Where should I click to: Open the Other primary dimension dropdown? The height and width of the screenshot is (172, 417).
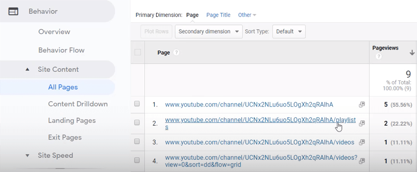click(x=247, y=15)
